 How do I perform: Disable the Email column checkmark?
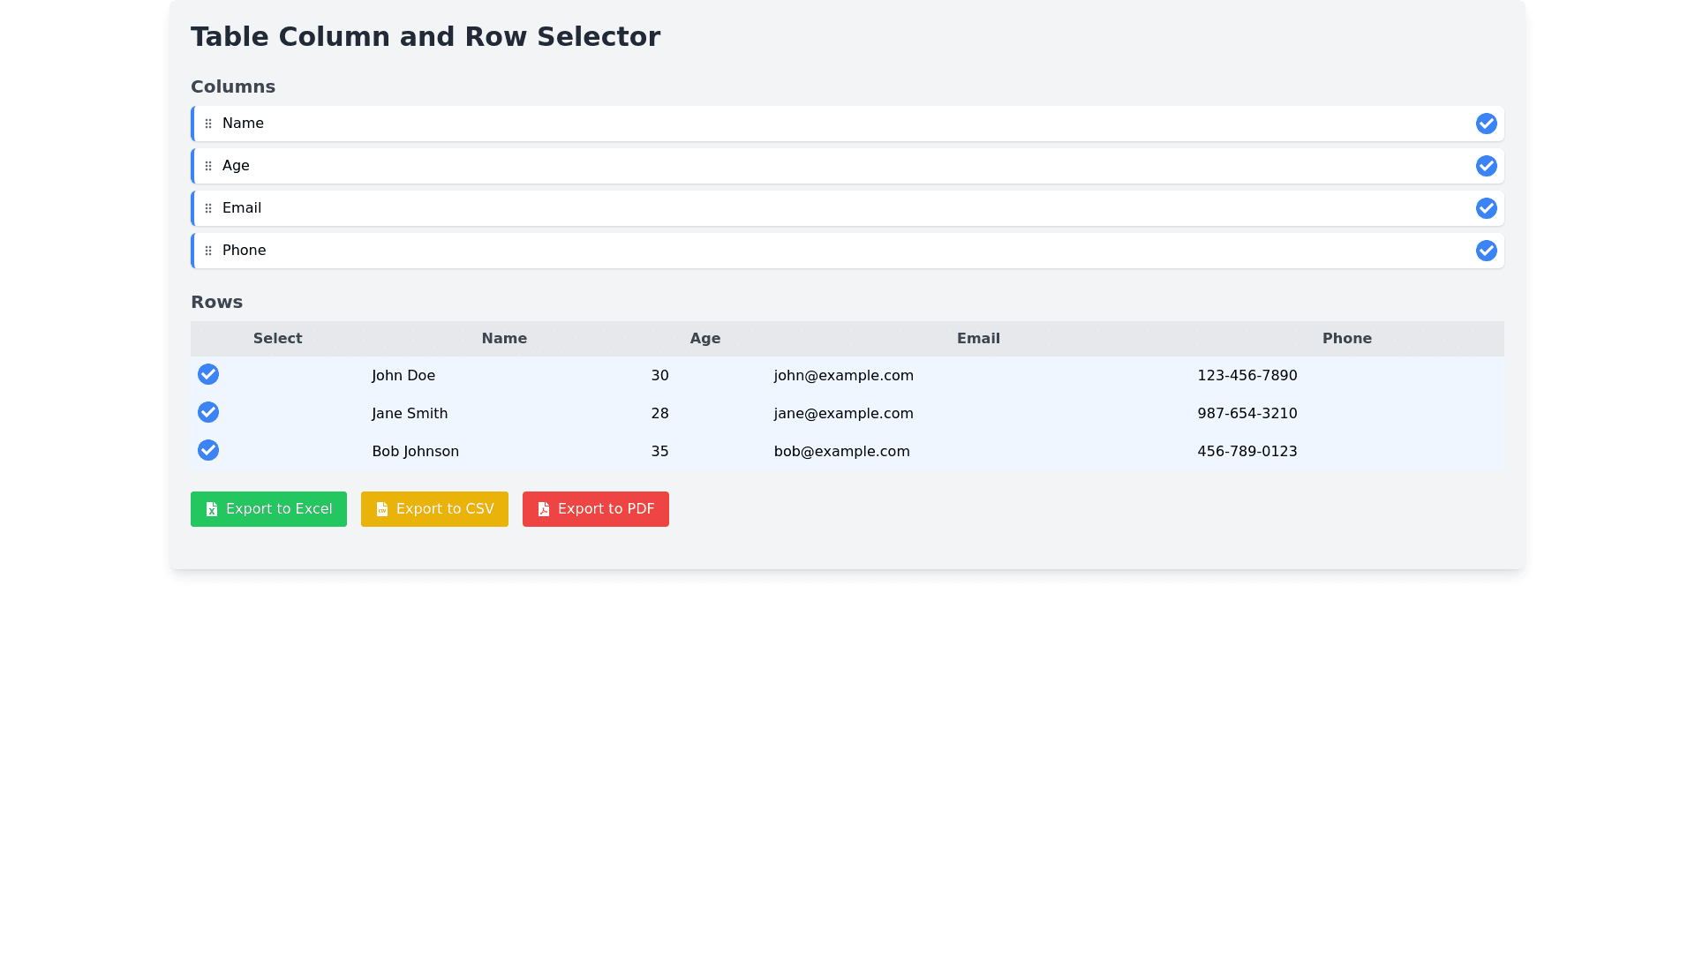[1486, 208]
